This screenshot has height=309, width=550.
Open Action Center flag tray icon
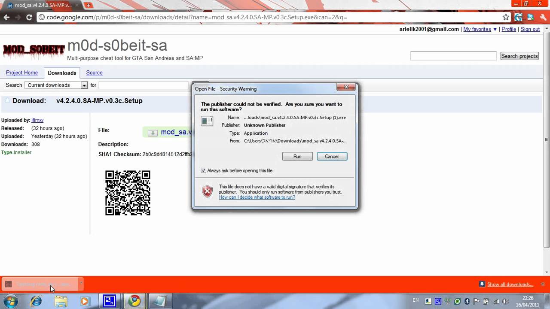[477, 301]
